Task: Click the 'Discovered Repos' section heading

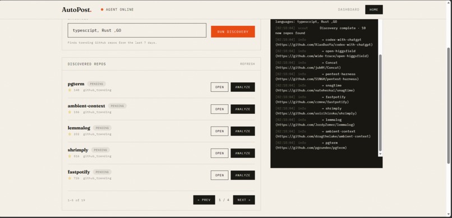Action: 87,64
